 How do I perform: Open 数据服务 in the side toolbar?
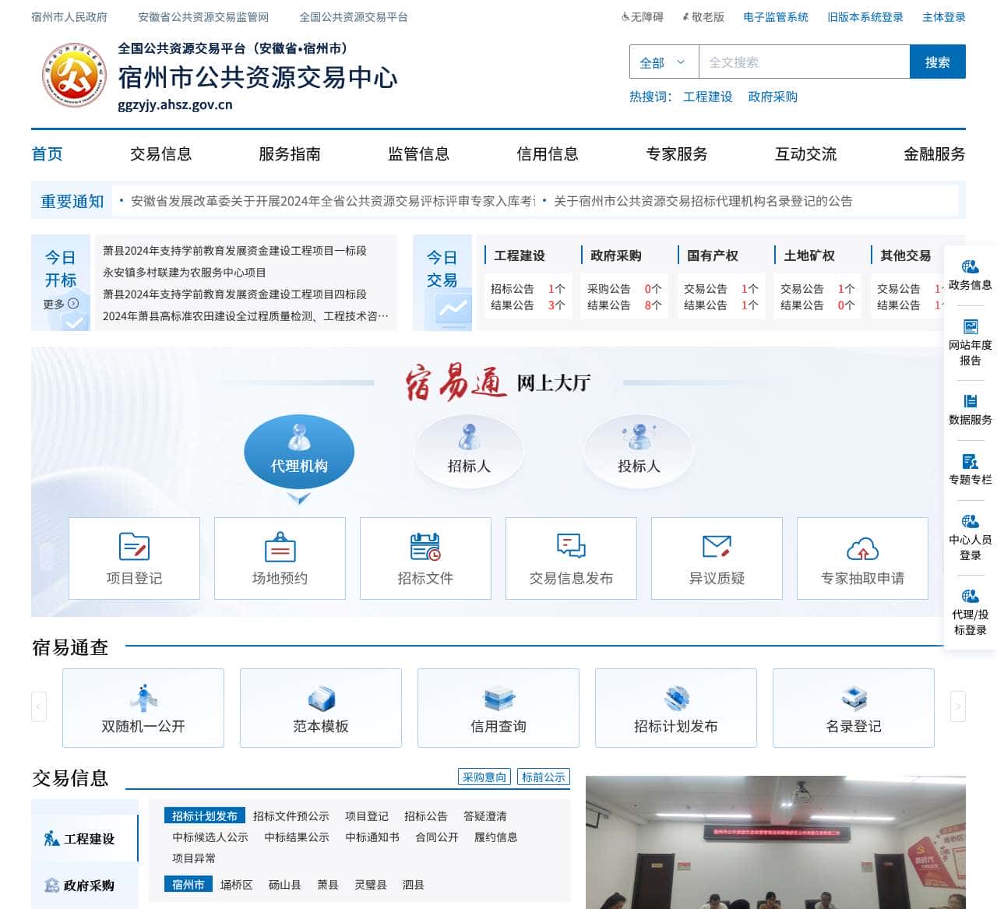[970, 410]
